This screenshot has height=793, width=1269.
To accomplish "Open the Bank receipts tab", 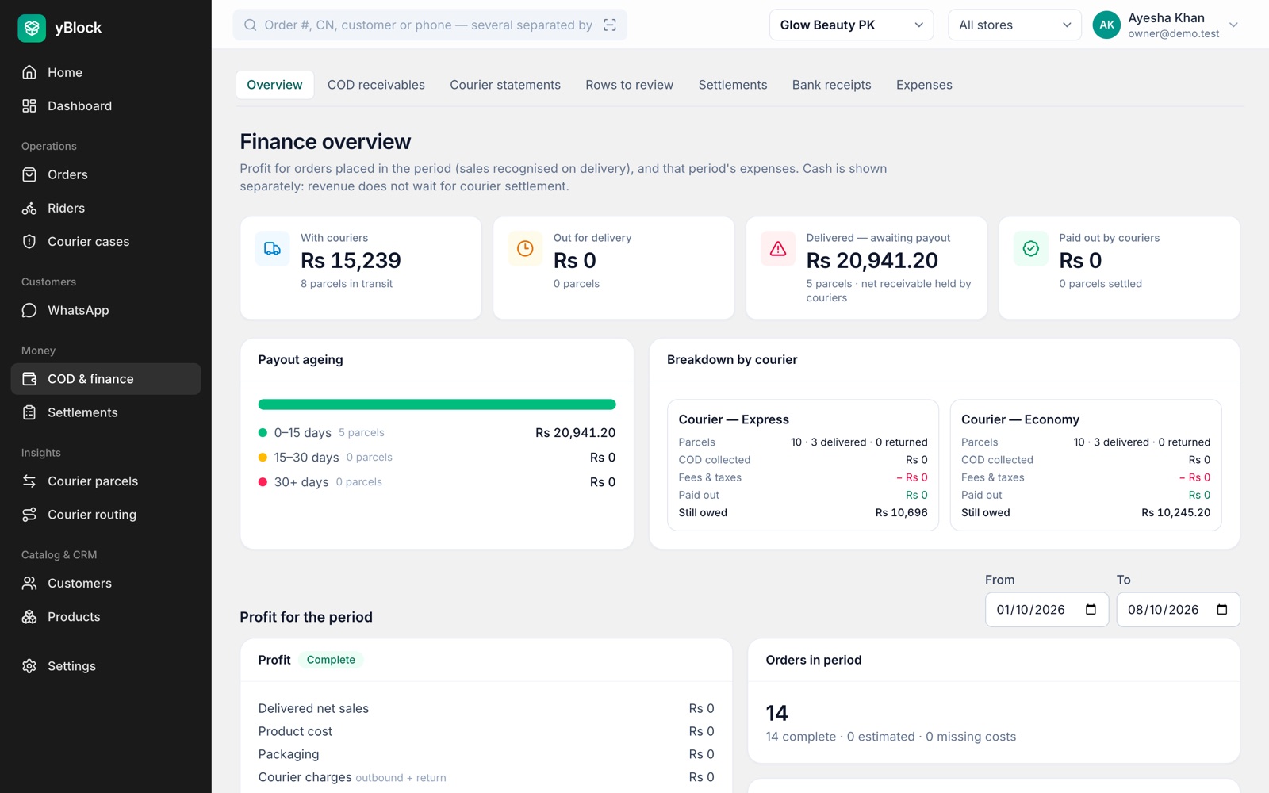I will (831, 85).
